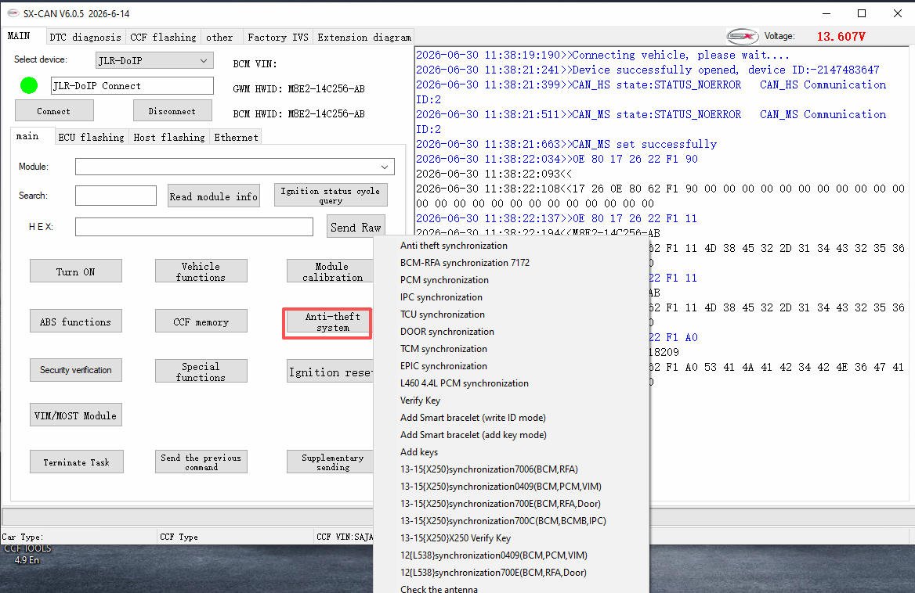Switch to Ethernet sub-tab

click(236, 138)
